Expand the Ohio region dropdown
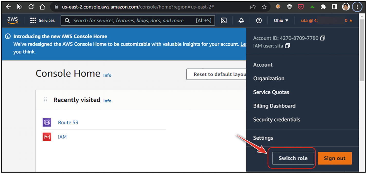 click(x=281, y=21)
